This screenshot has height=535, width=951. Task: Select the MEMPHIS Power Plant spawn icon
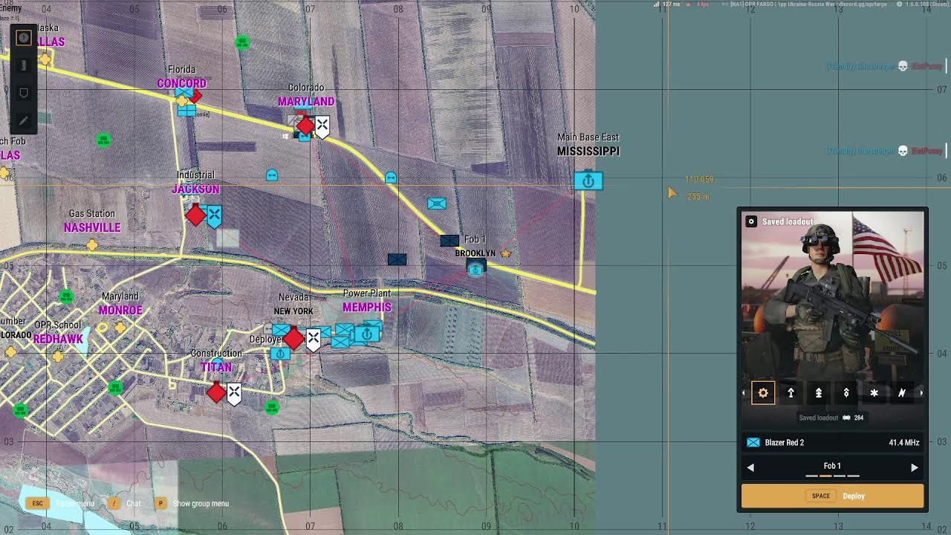(366, 334)
